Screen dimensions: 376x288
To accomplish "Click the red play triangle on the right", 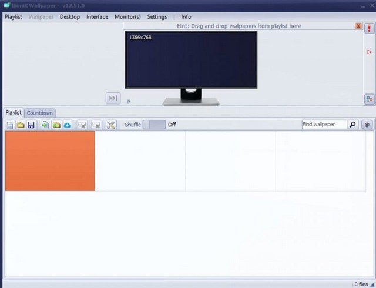I will (x=369, y=52).
